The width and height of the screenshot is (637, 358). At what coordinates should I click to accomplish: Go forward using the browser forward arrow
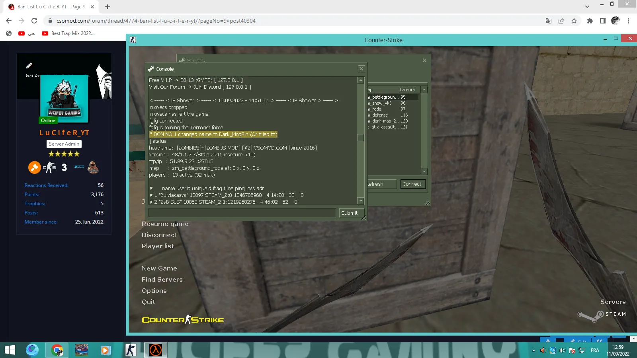(21, 21)
